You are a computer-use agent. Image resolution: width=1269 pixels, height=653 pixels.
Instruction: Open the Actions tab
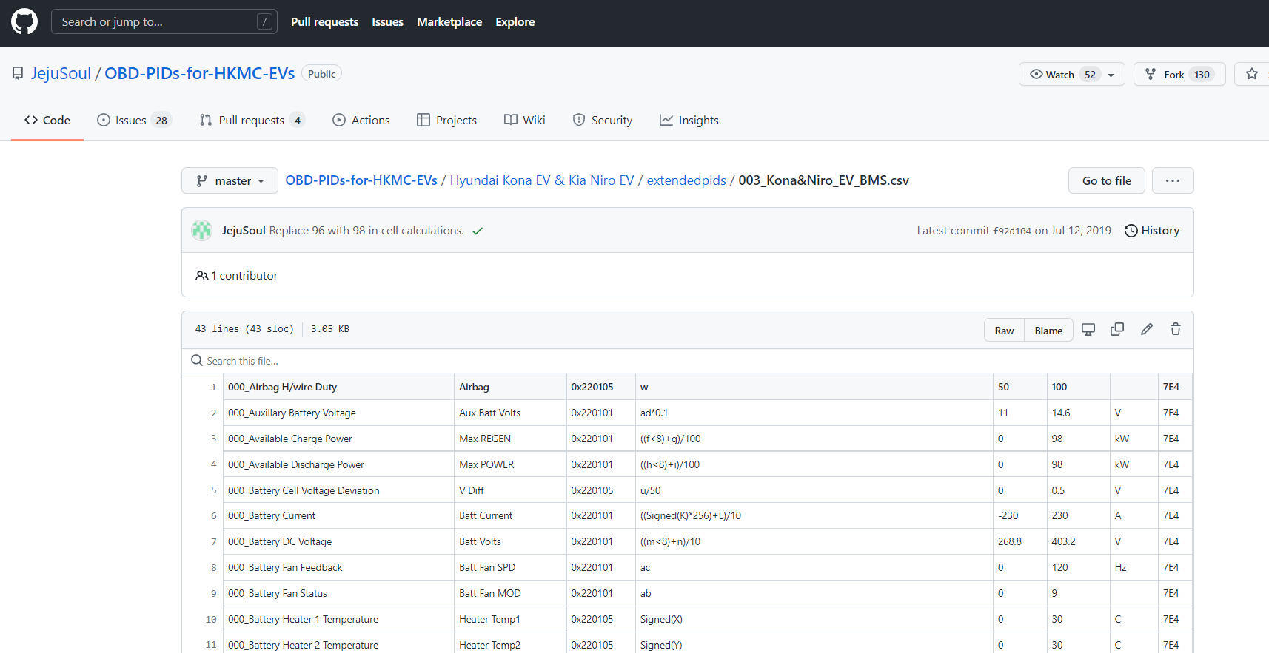click(361, 120)
